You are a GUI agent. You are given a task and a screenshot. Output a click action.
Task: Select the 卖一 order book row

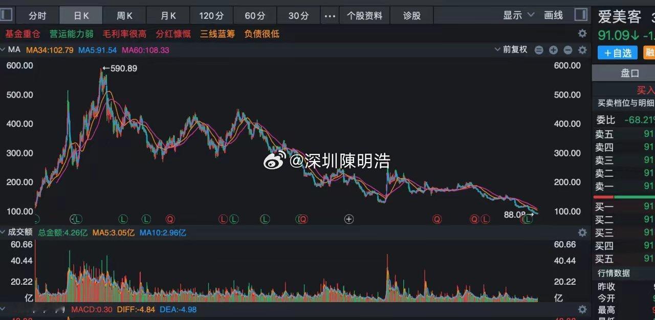click(x=624, y=186)
